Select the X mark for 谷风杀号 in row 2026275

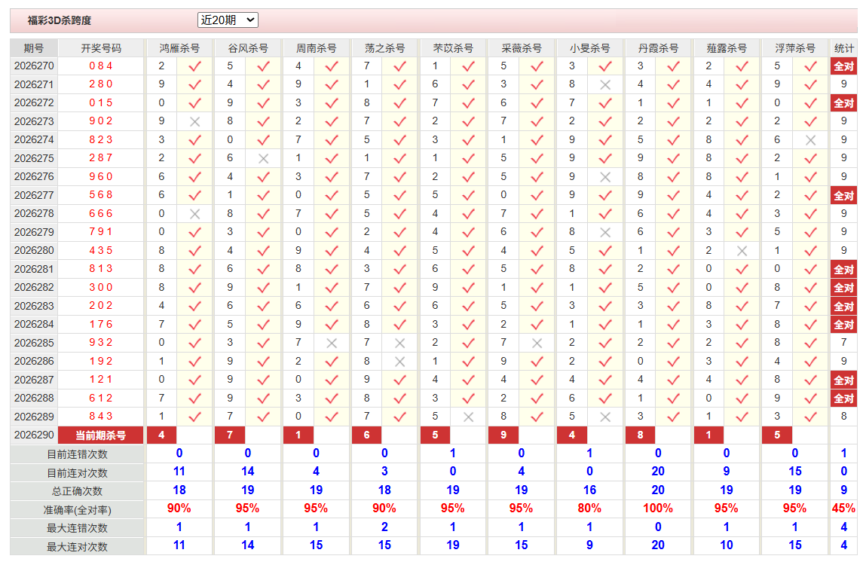coord(263,158)
